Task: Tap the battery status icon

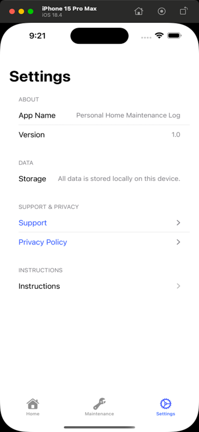Action: point(174,35)
